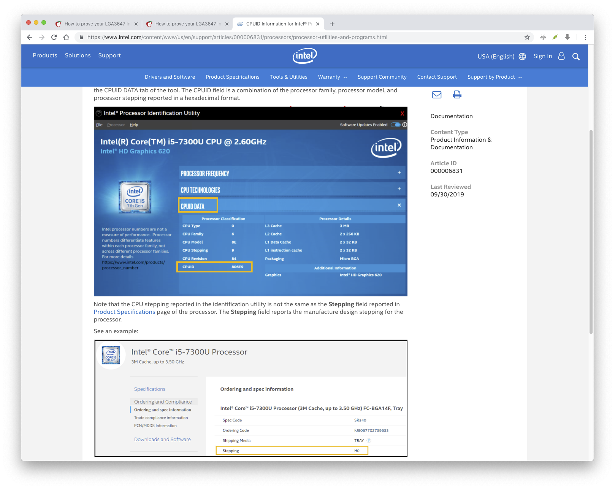Close the CPUID Information tab
The height and width of the screenshot is (489, 615).
pyautogui.click(x=318, y=24)
